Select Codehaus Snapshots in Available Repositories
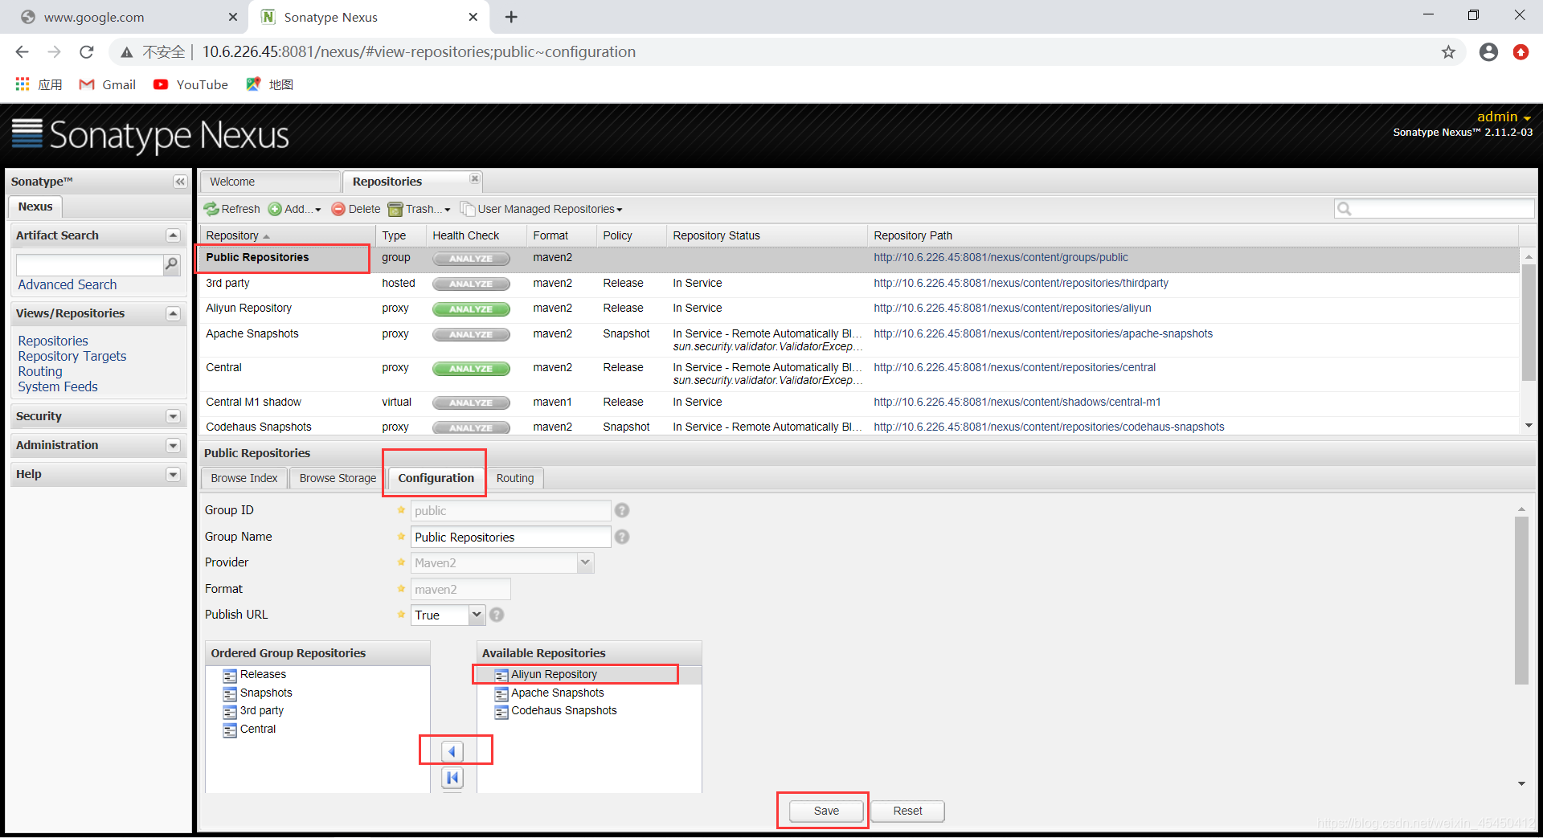This screenshot has height=838, width=1543. pos(563,710)
